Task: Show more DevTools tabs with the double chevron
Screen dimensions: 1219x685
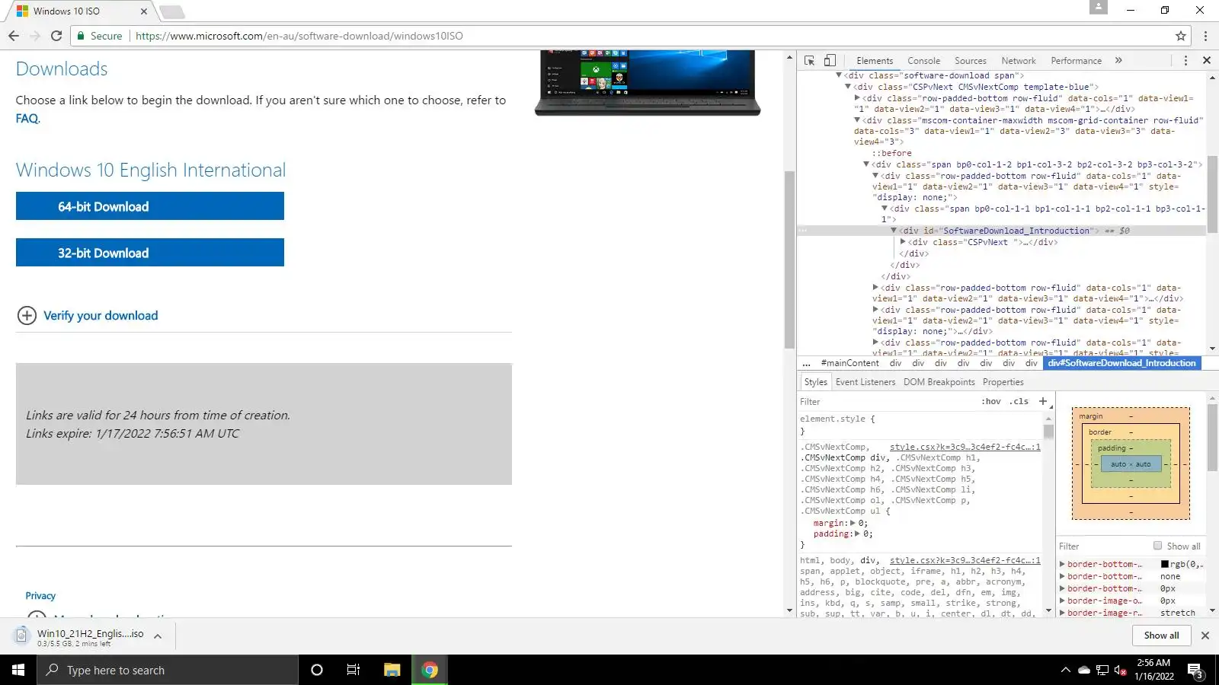Action: pos(1118,61)
